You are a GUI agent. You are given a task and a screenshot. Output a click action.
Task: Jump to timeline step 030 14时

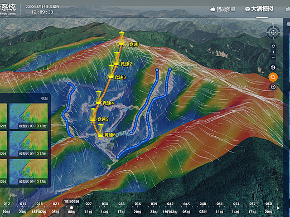105,208
